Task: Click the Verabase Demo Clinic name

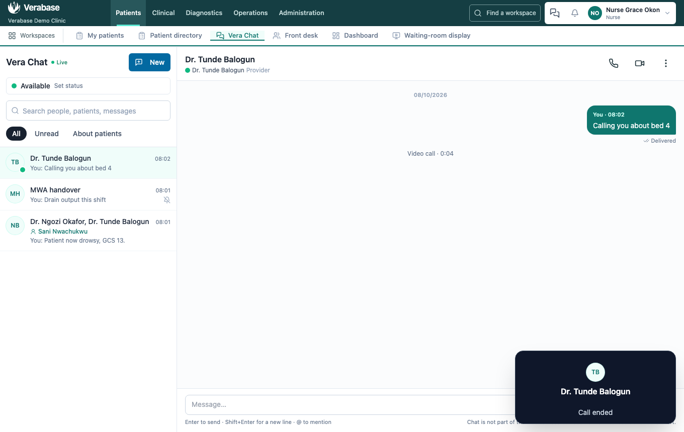Action: (x=37, y=21)
